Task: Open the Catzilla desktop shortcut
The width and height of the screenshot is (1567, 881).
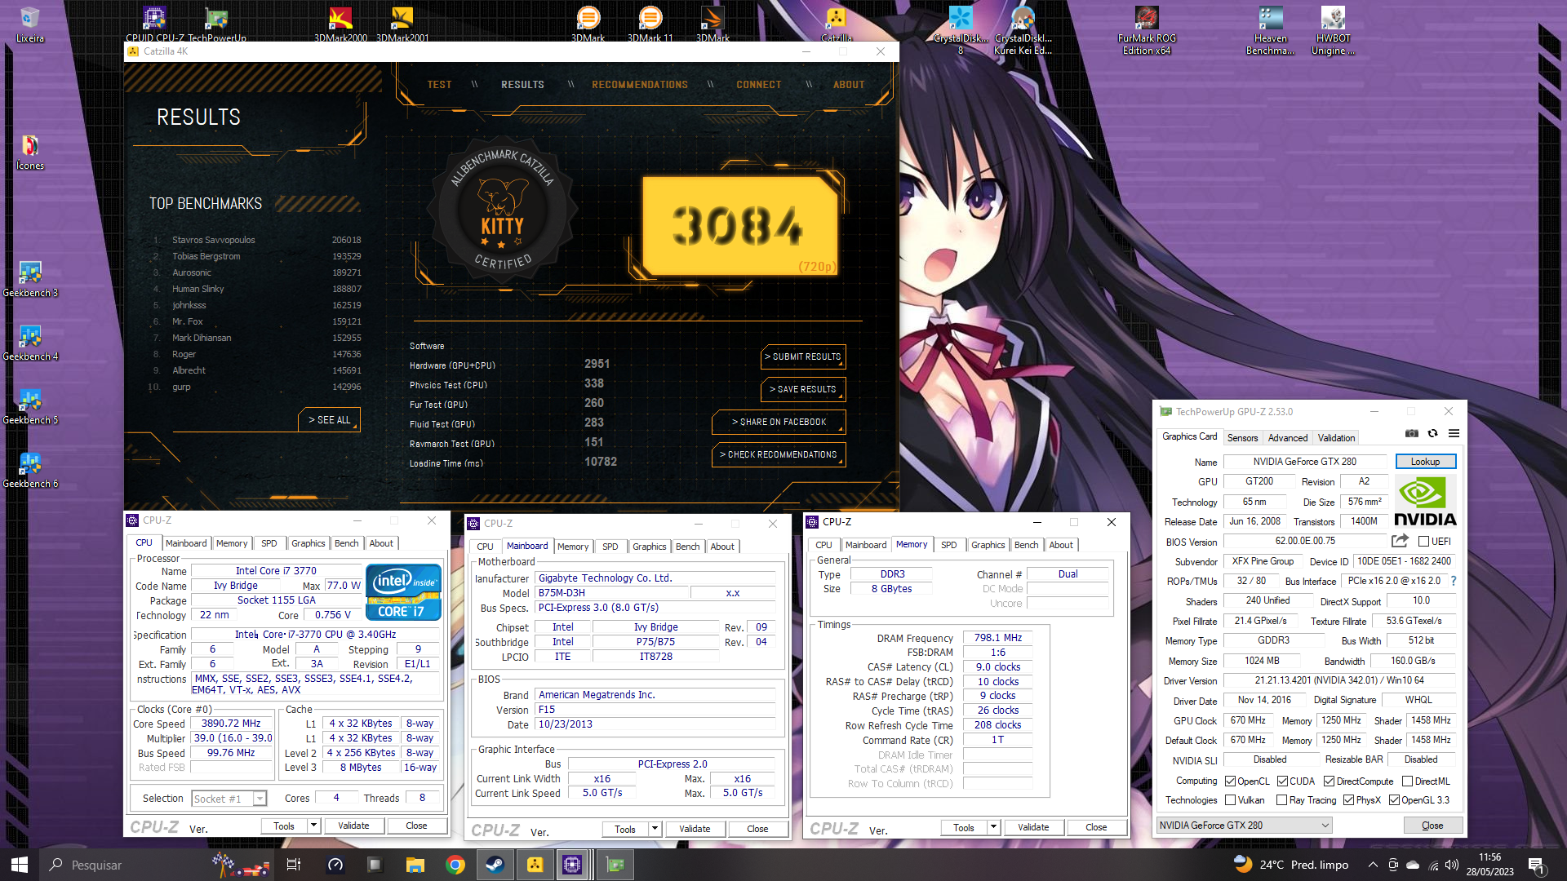Action: [837, 24]
